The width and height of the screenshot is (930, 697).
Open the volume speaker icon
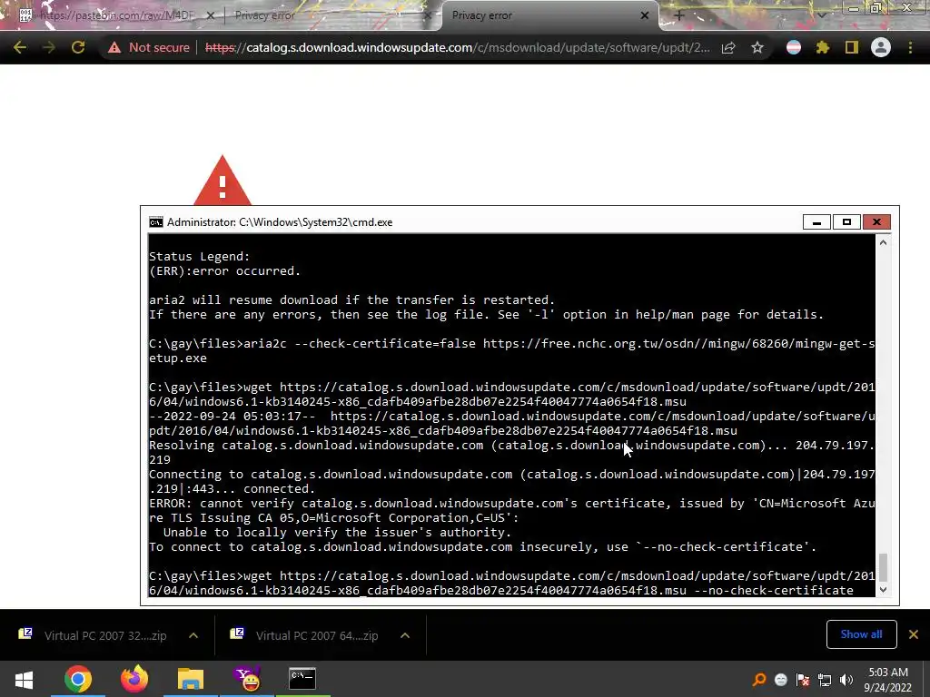pos(846,680)
